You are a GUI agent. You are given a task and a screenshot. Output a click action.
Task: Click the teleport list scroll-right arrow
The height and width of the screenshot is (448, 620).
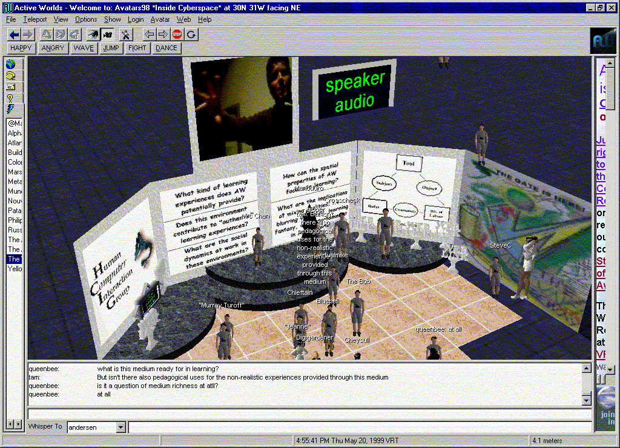tap(19, 424)
